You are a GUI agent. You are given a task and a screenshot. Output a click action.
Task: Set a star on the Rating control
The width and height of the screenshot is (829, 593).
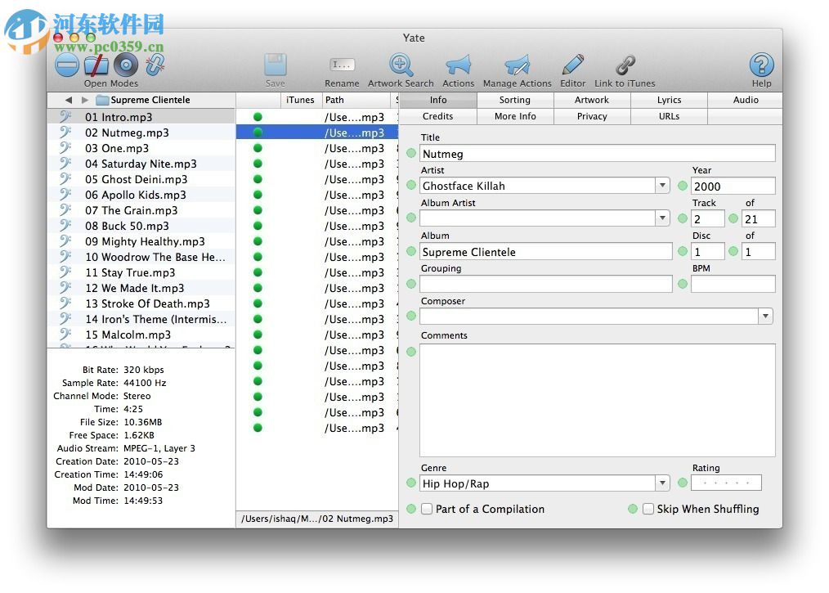coord(726,483)
